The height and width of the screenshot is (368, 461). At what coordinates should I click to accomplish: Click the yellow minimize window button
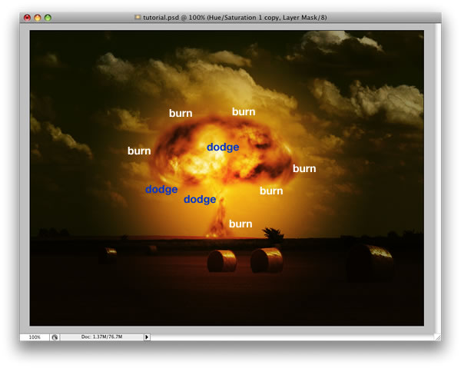[38, 18]
